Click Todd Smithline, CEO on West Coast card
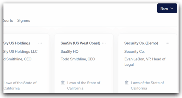The width and height of the screenshot is (182, 98). pos(78,59)
